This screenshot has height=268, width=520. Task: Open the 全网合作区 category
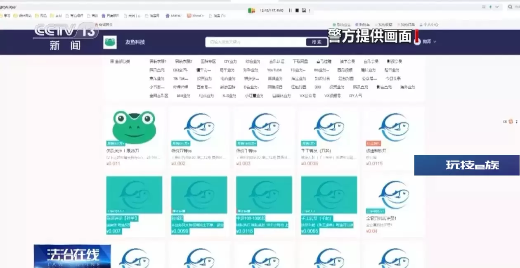click(159, 96)
